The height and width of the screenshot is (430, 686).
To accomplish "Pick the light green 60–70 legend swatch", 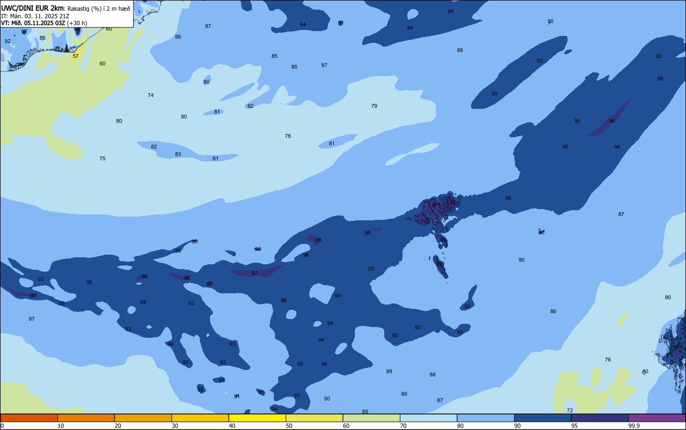I will (371, 418).
